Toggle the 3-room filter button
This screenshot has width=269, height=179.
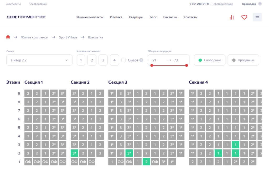[x=103, y=60]
